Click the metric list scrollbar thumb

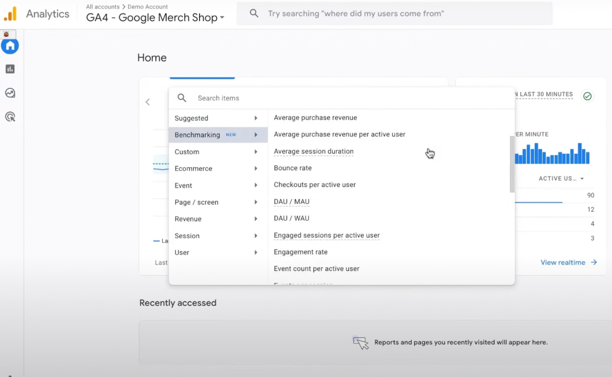pyautogui.click(x=512, y=164)
